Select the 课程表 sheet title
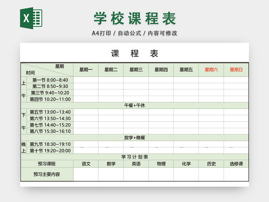Viewport: 269px width, 202px height. 134,53
